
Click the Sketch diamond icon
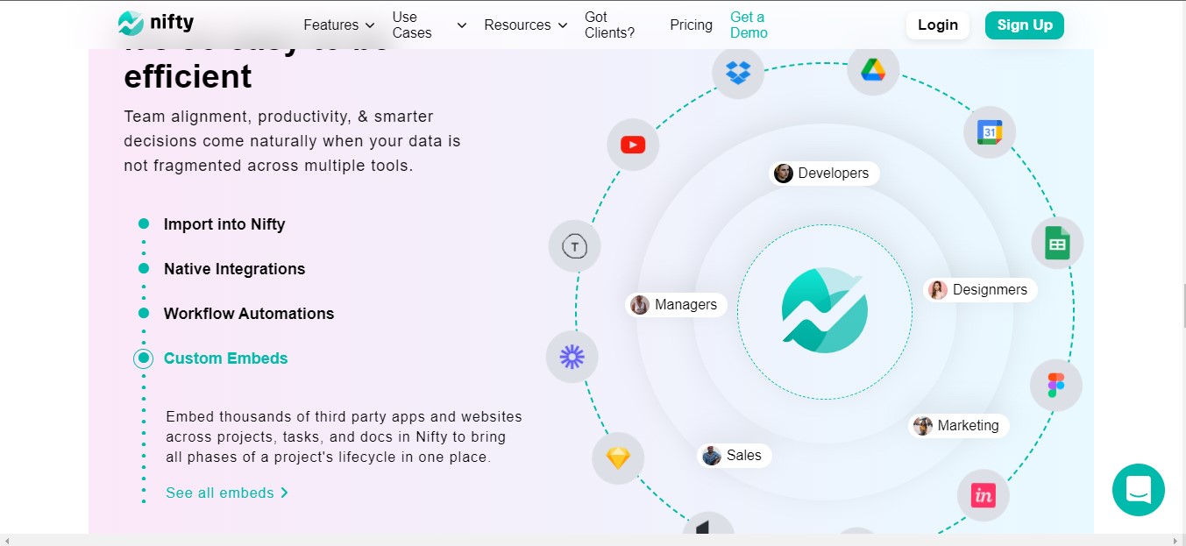tap(618, 458)
